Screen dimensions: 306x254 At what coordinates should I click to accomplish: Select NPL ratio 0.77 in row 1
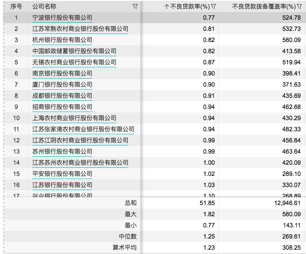[209, 18]
